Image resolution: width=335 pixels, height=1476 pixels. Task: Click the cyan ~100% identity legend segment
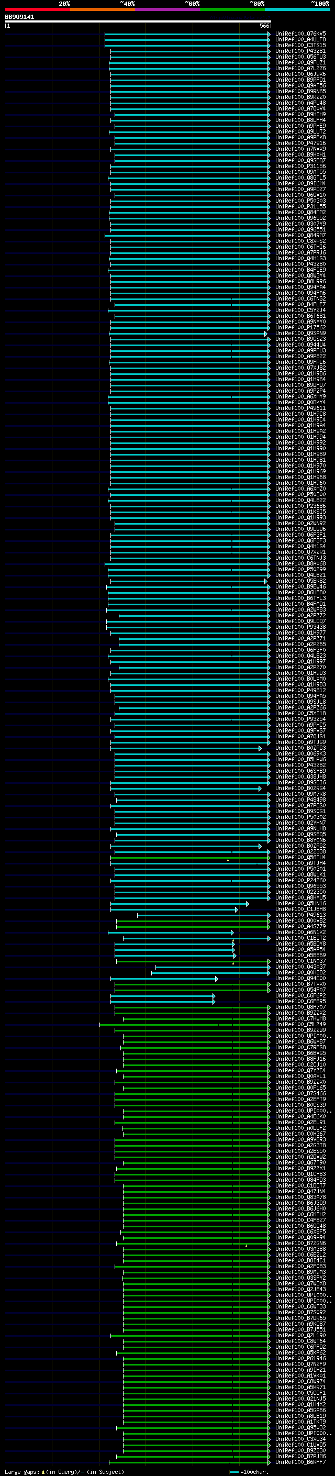tap(297, 9)
